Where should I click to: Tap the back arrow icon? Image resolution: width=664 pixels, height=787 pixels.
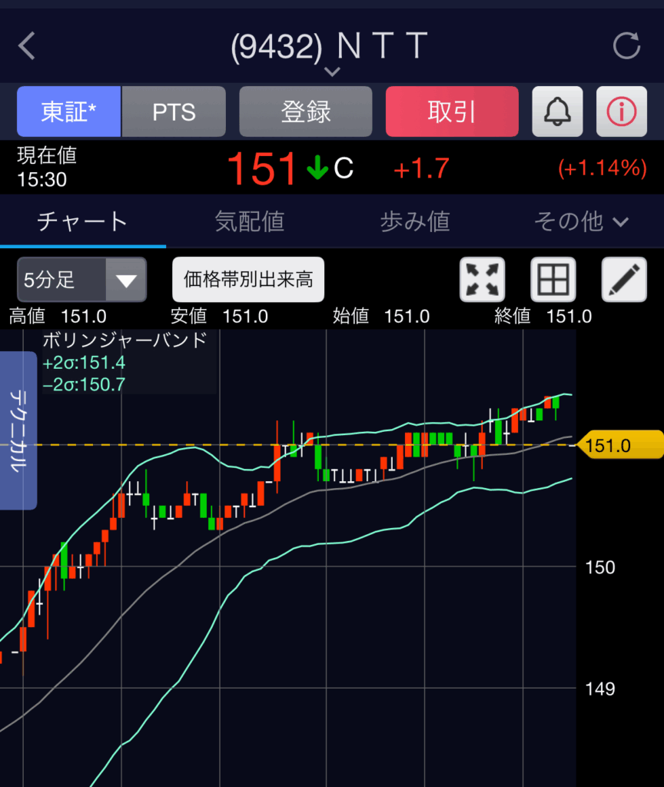tap(27, 46)
